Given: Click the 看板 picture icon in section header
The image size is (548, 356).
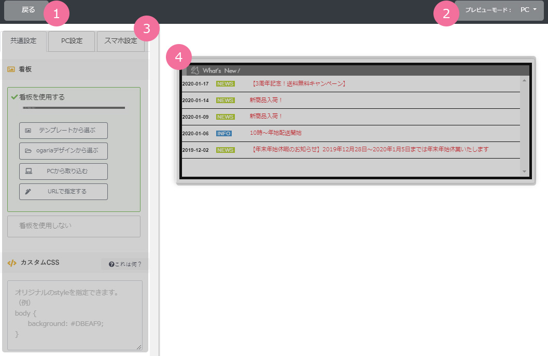Looking at the screenshot, I should pyautogui.click(x=11, y=69).
